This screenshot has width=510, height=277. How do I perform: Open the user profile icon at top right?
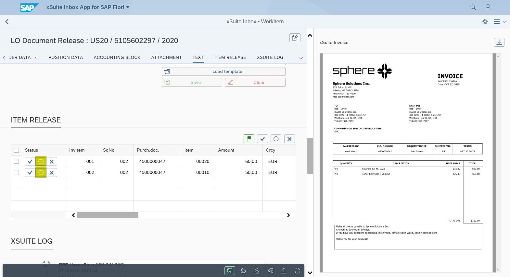(x=488, y=7)
